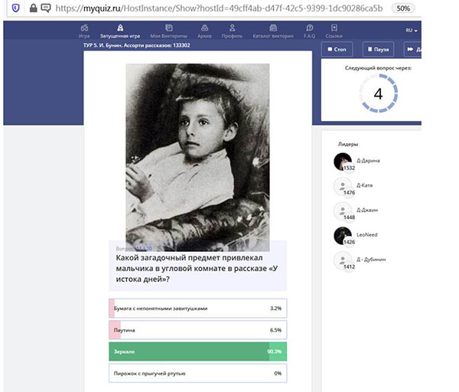The width and height of the screenshot is (459, 392).
Task: Open the Профиль page
Action: point(230,31)
